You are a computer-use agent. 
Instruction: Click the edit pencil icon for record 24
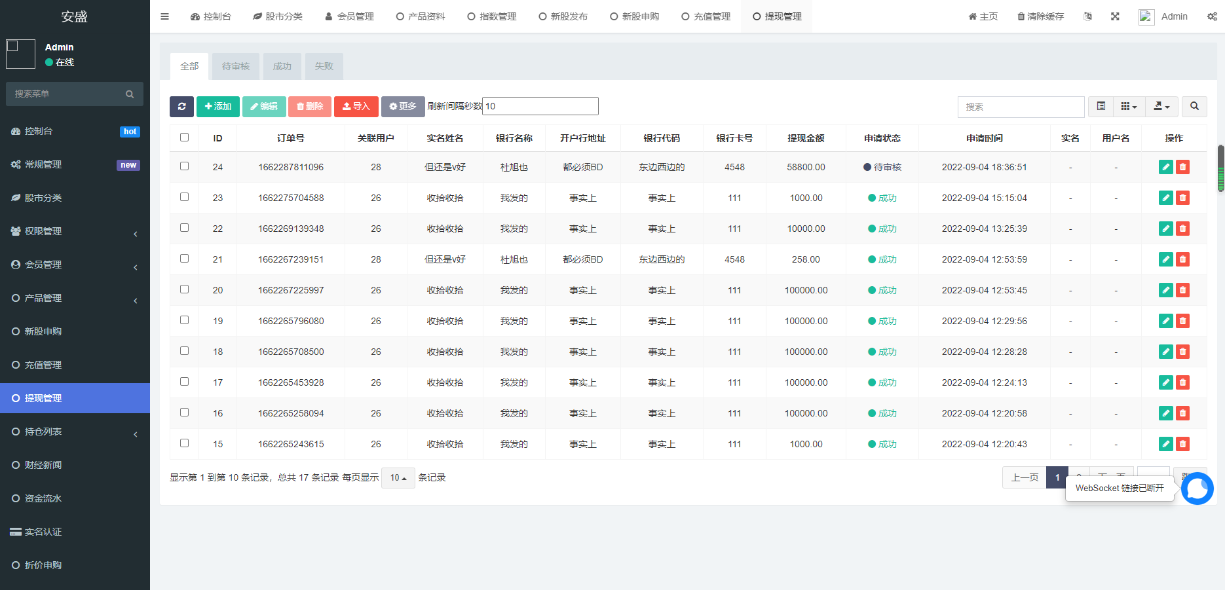click(x=1165, y=167)
